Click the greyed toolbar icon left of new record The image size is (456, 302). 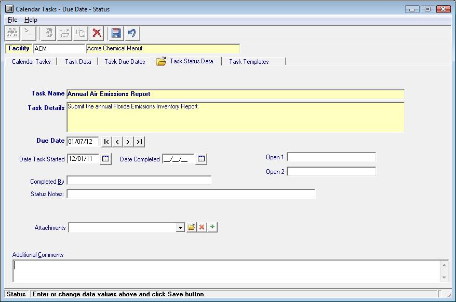coord(49,33)
